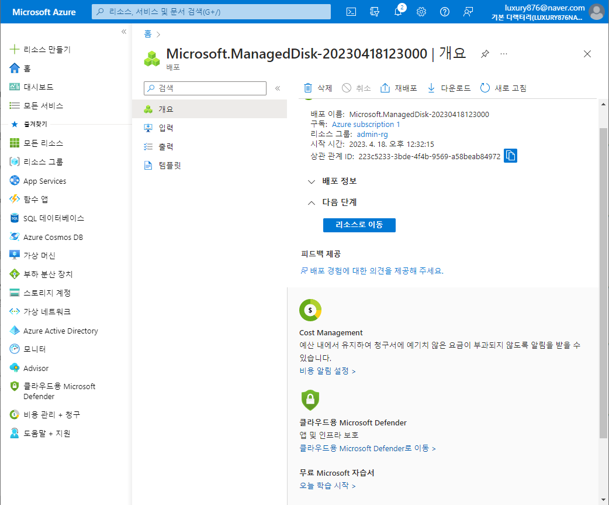Open 리소스 그룹 in the sidebar
Screen dimensions: 609x505
[x=36, y=162]
